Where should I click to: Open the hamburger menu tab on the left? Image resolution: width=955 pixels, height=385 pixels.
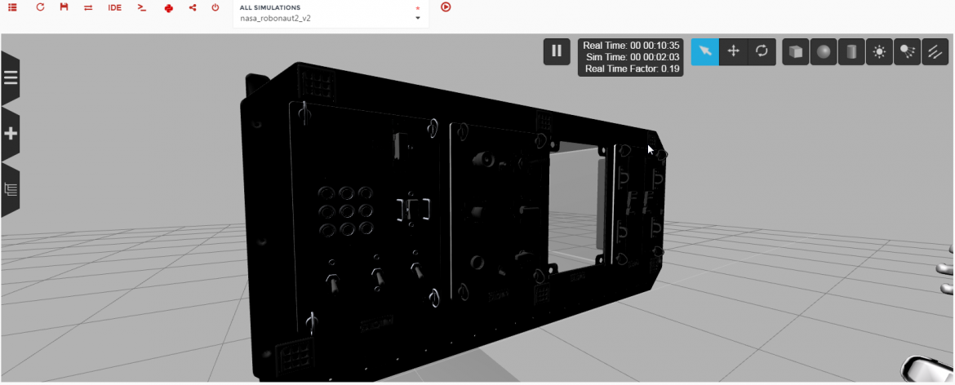point(11,77)
